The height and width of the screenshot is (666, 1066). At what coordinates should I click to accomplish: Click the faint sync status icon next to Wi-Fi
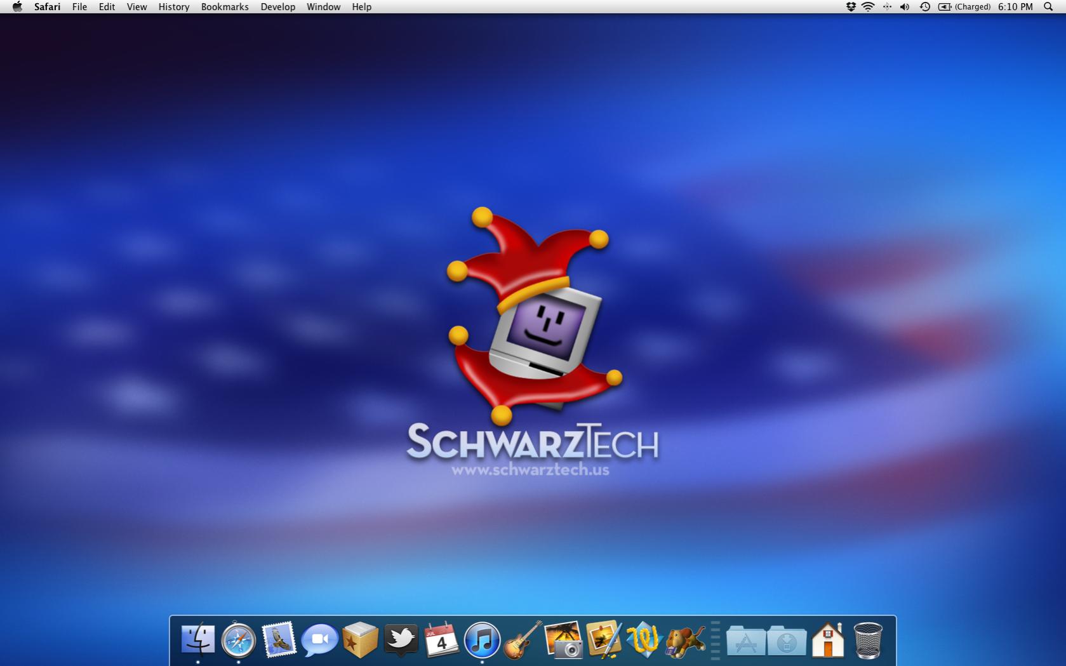(x=887, y=7)
